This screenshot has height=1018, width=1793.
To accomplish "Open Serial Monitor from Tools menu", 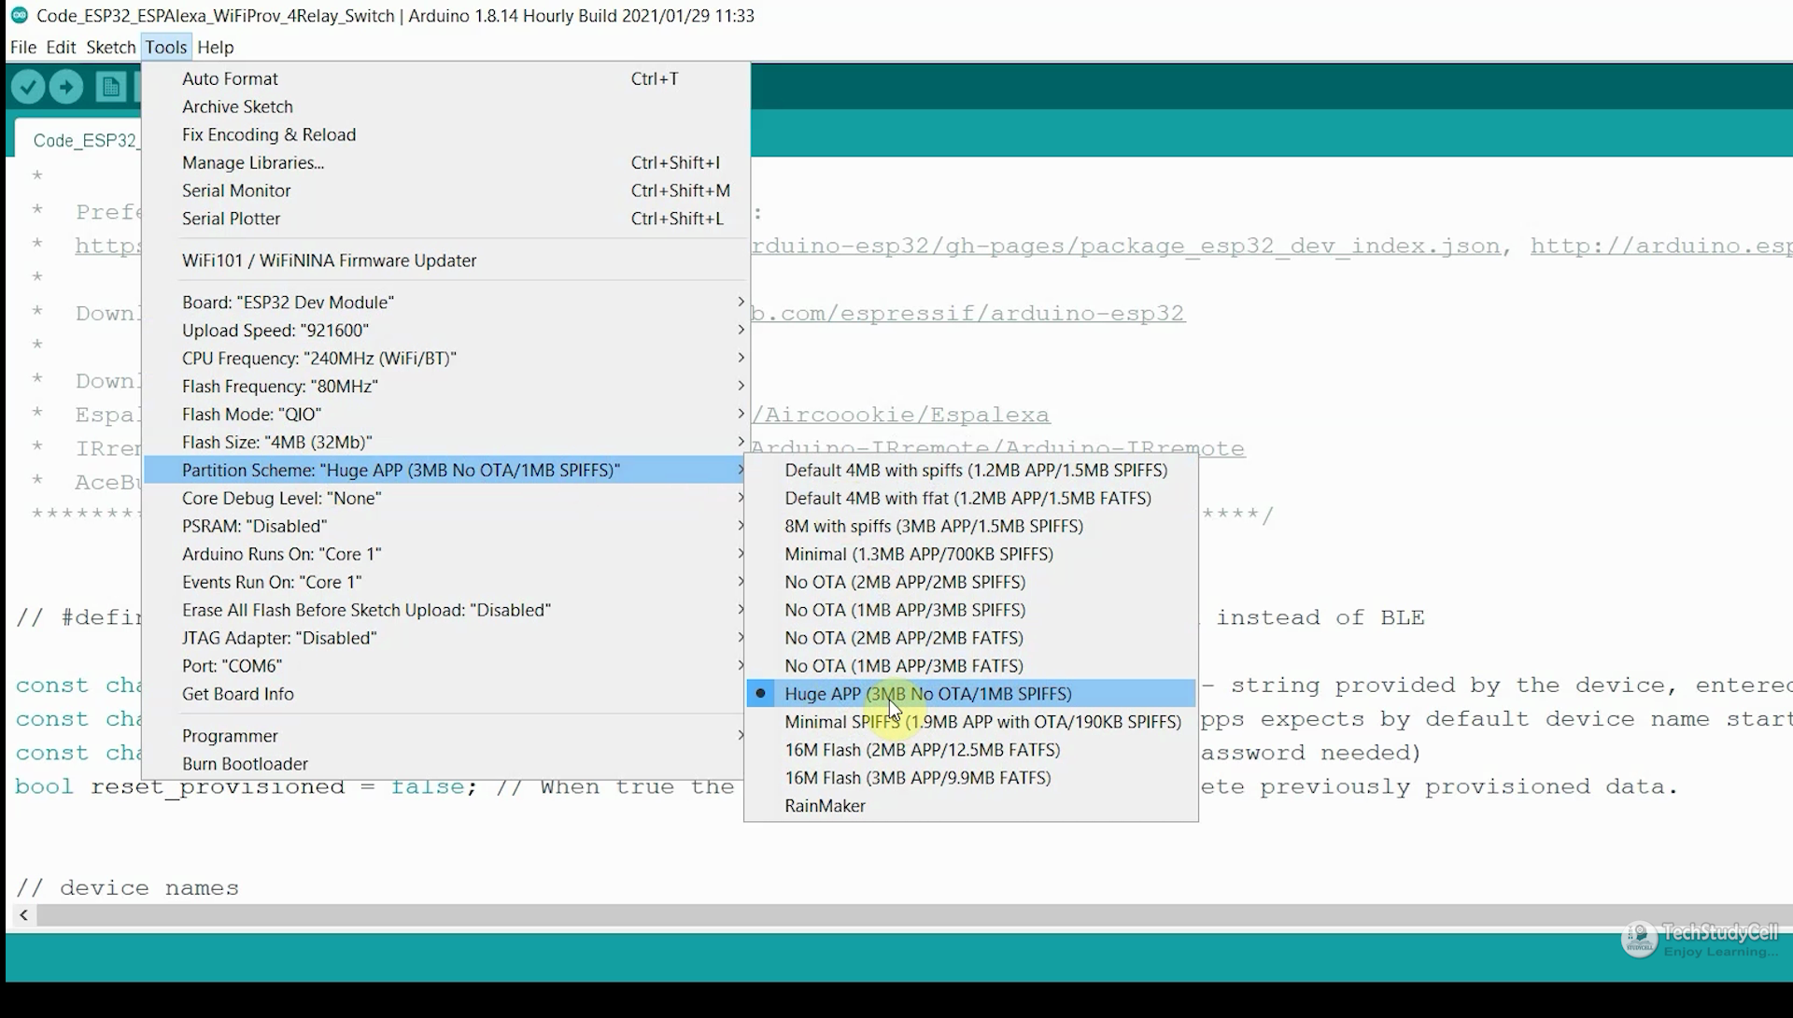I will click(236, 191).
